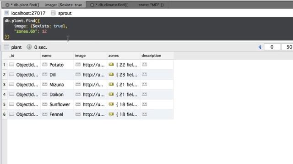293x164 pixels.
Task: Click the zones object icon in Mizuna row
Action: point(111,84)
